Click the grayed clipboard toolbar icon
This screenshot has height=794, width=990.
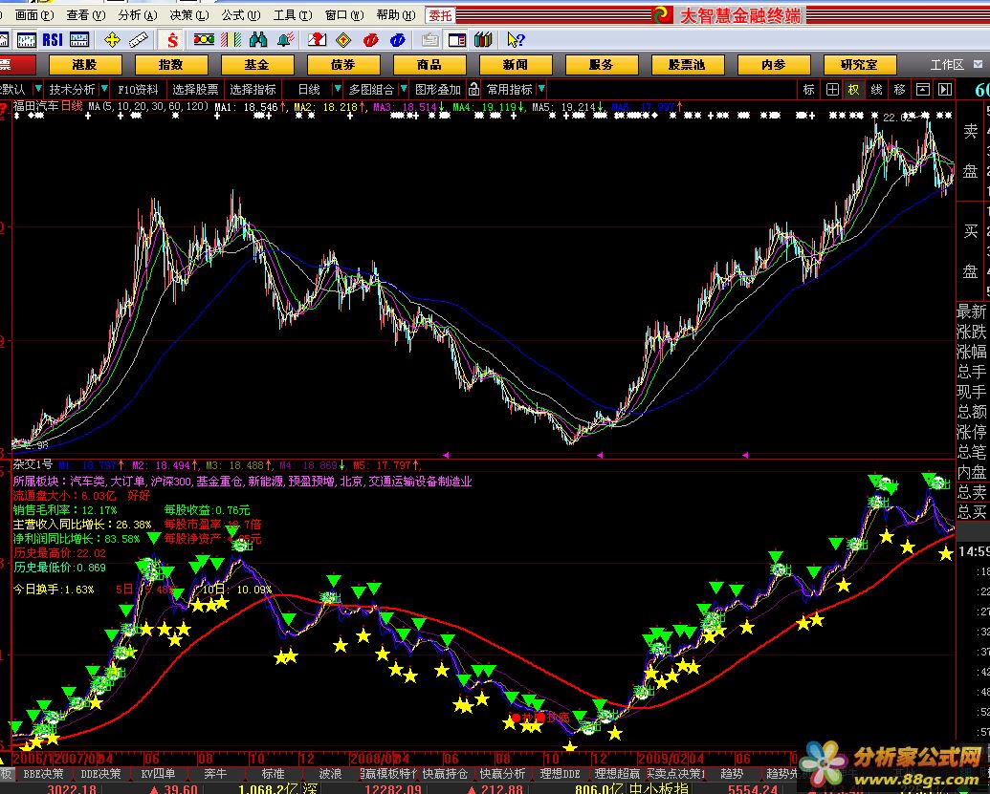[x=430, y=40]
